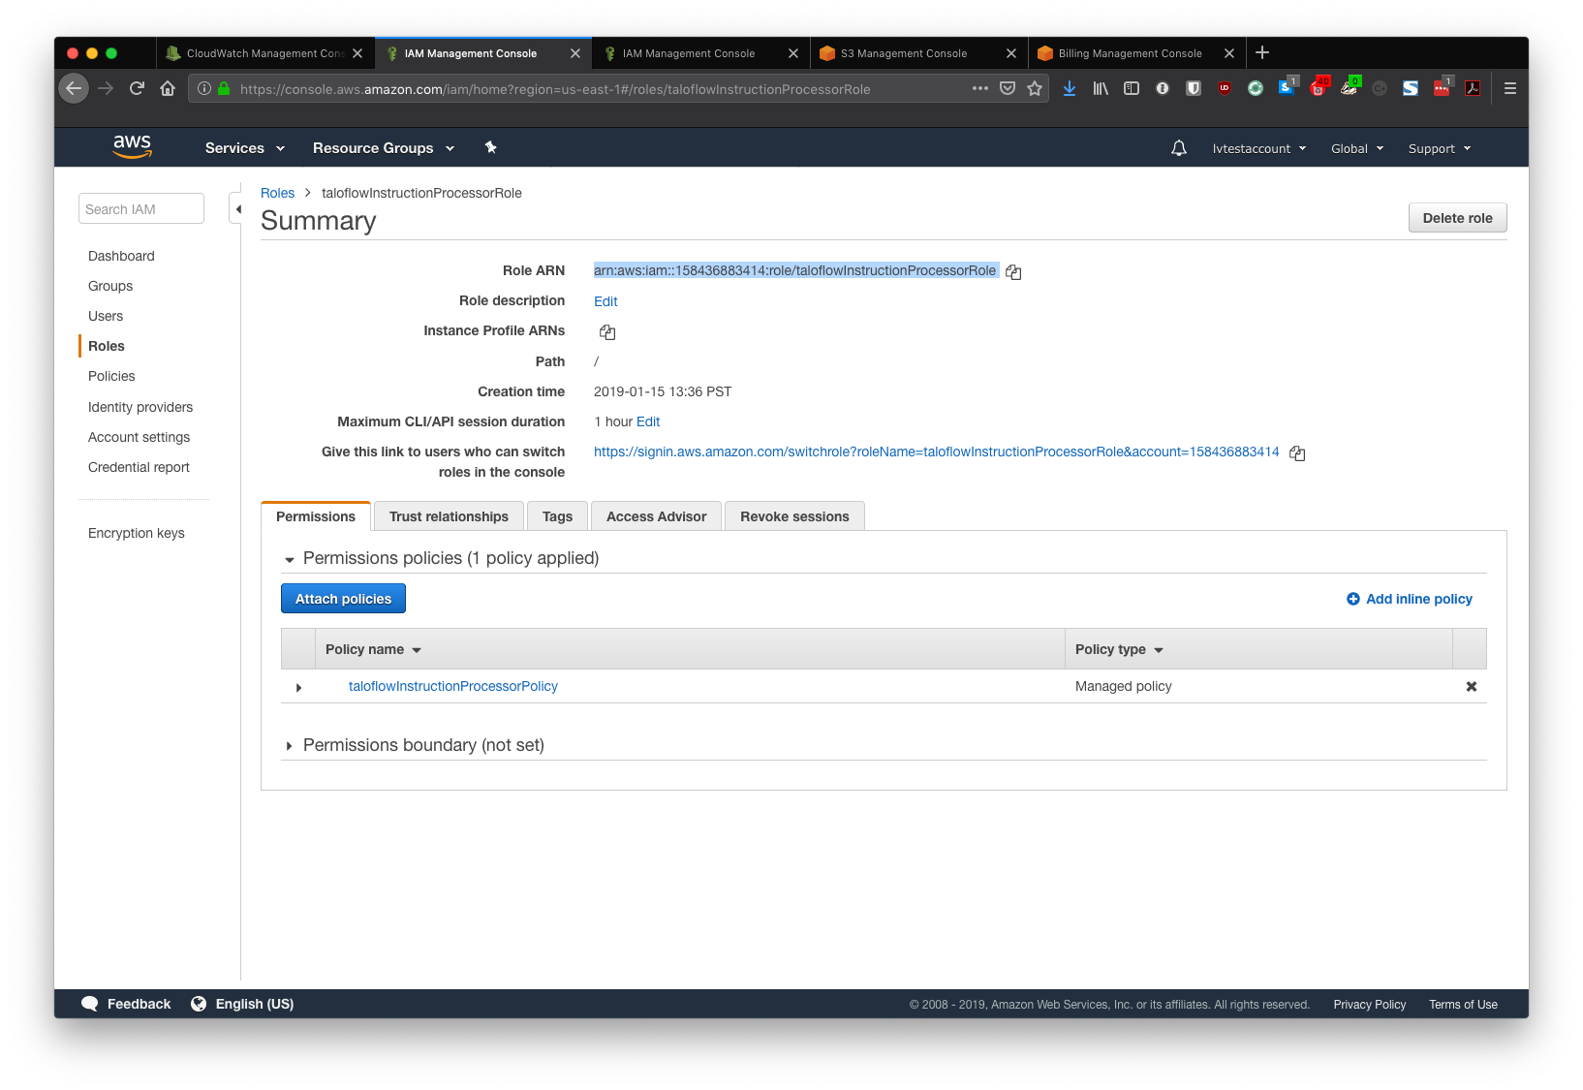Bookmark this page with the star icon
Screen dimensions: 1583x1090
(1035, 88)
